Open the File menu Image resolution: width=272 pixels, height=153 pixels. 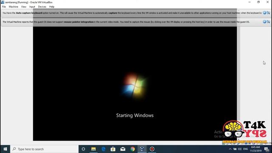[x=4, y=7]
